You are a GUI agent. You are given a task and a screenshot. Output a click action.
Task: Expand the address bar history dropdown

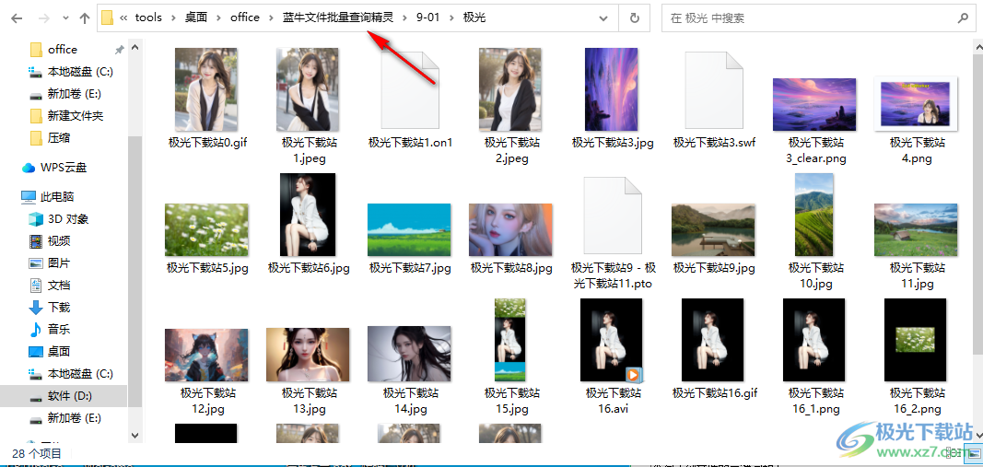pos(603,18)
